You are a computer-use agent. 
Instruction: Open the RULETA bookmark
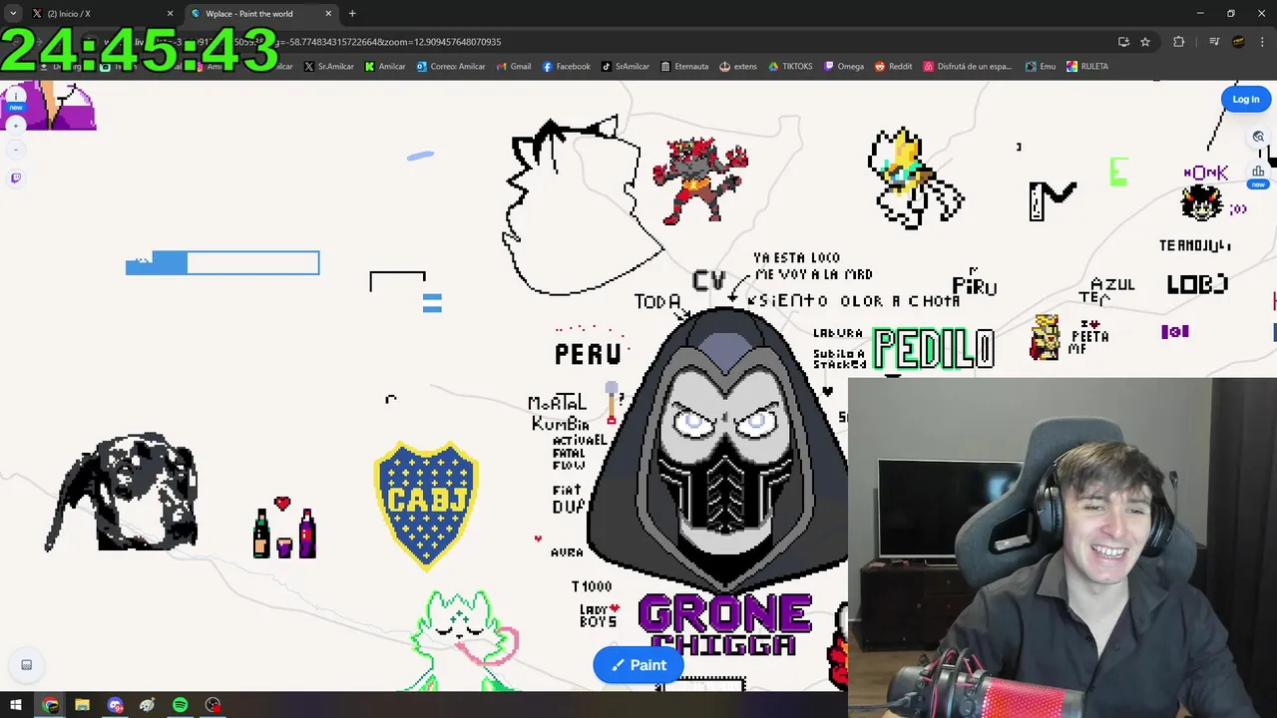pos(1087,67)
